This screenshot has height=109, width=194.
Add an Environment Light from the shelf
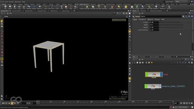click(125, 7)
